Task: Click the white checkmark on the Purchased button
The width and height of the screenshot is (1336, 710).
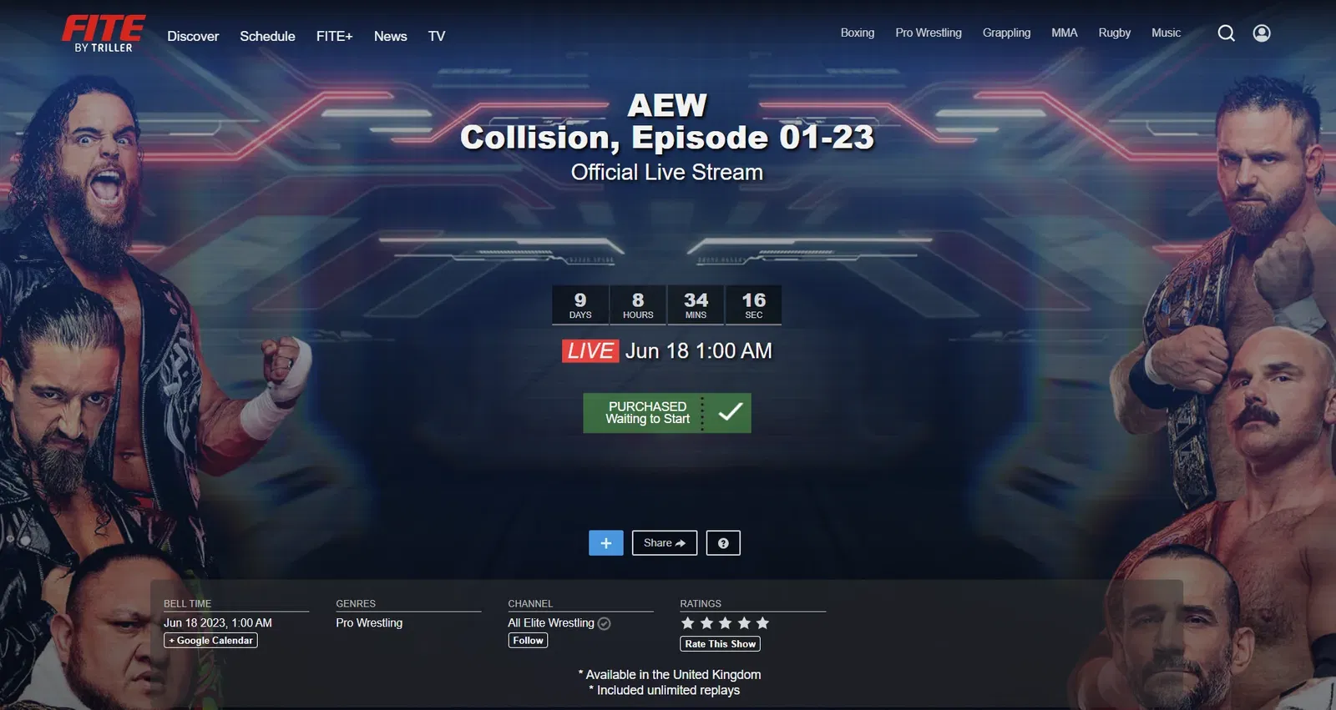Action: tap(731, 412)
